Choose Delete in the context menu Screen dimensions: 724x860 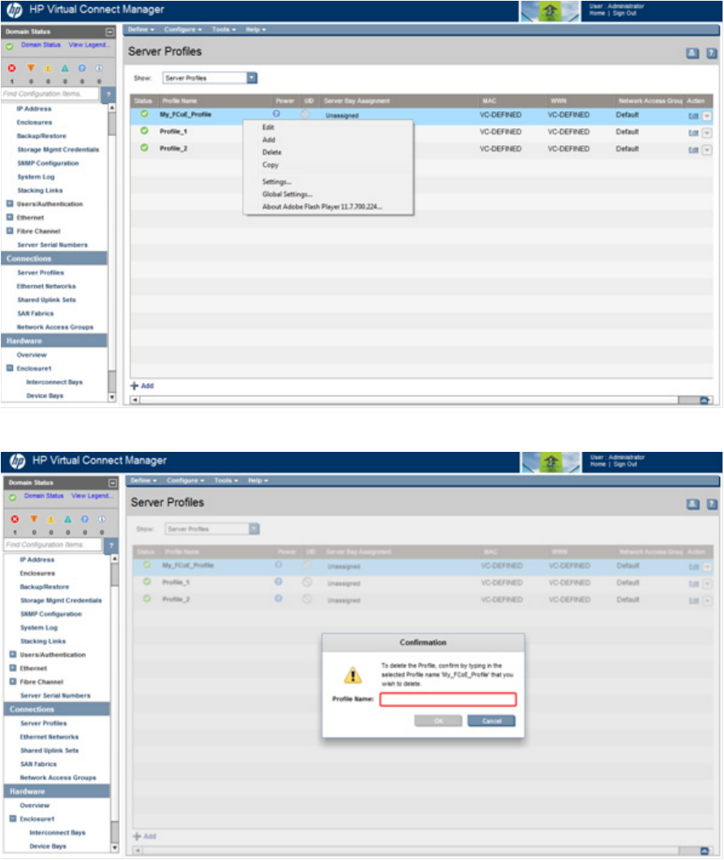(271, 152)
